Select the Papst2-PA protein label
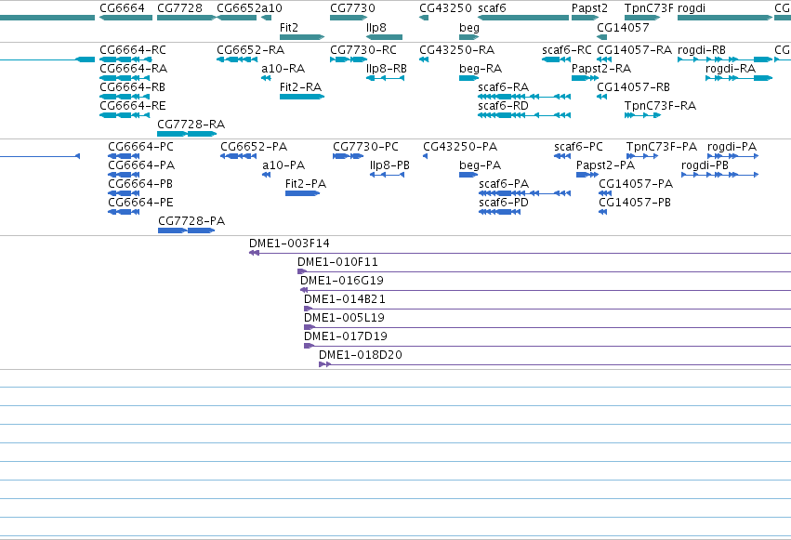This screenshot has width=791, height=540. pos(605,165)
